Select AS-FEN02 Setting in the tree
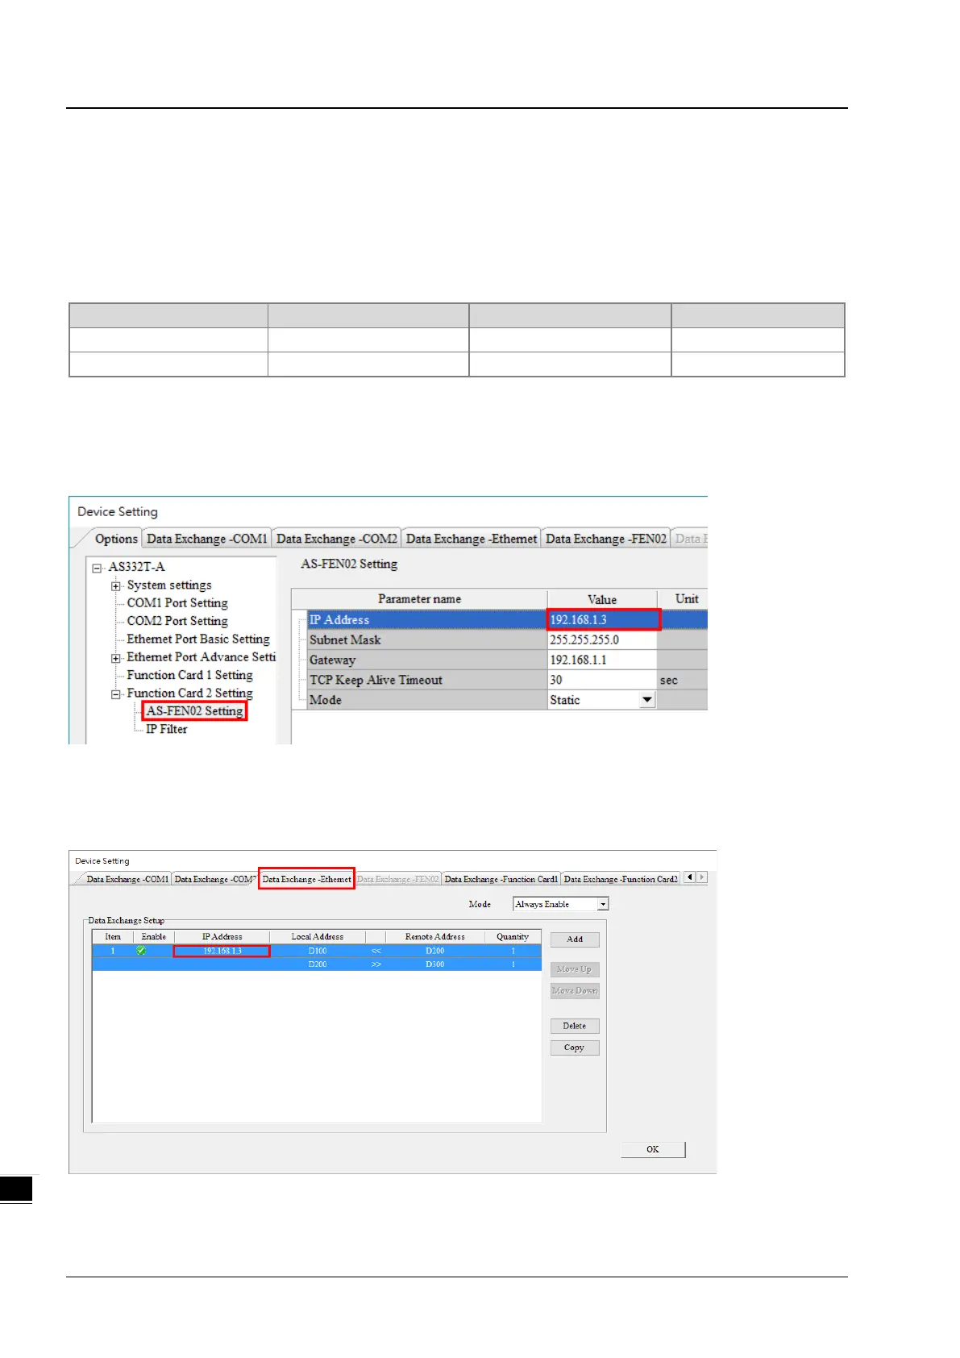This screenshot has width=960, height=1358. tap(194, 711)
